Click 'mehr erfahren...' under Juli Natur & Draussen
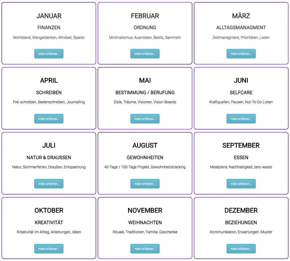The height and width of the screenshot is (261, 290). coord(49,184)
